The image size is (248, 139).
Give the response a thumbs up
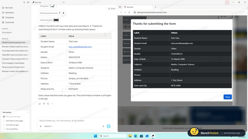[40, 104]
